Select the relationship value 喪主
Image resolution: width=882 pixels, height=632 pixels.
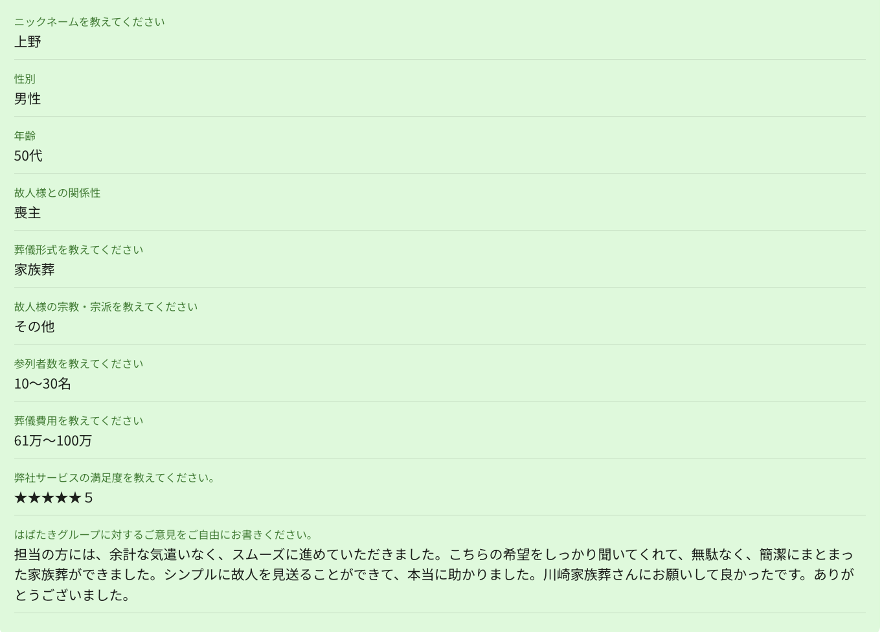click(x=28, y=212)
